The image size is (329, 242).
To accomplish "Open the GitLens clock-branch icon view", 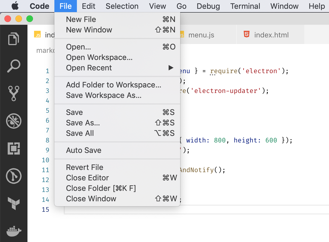I will tap(14, 176).
